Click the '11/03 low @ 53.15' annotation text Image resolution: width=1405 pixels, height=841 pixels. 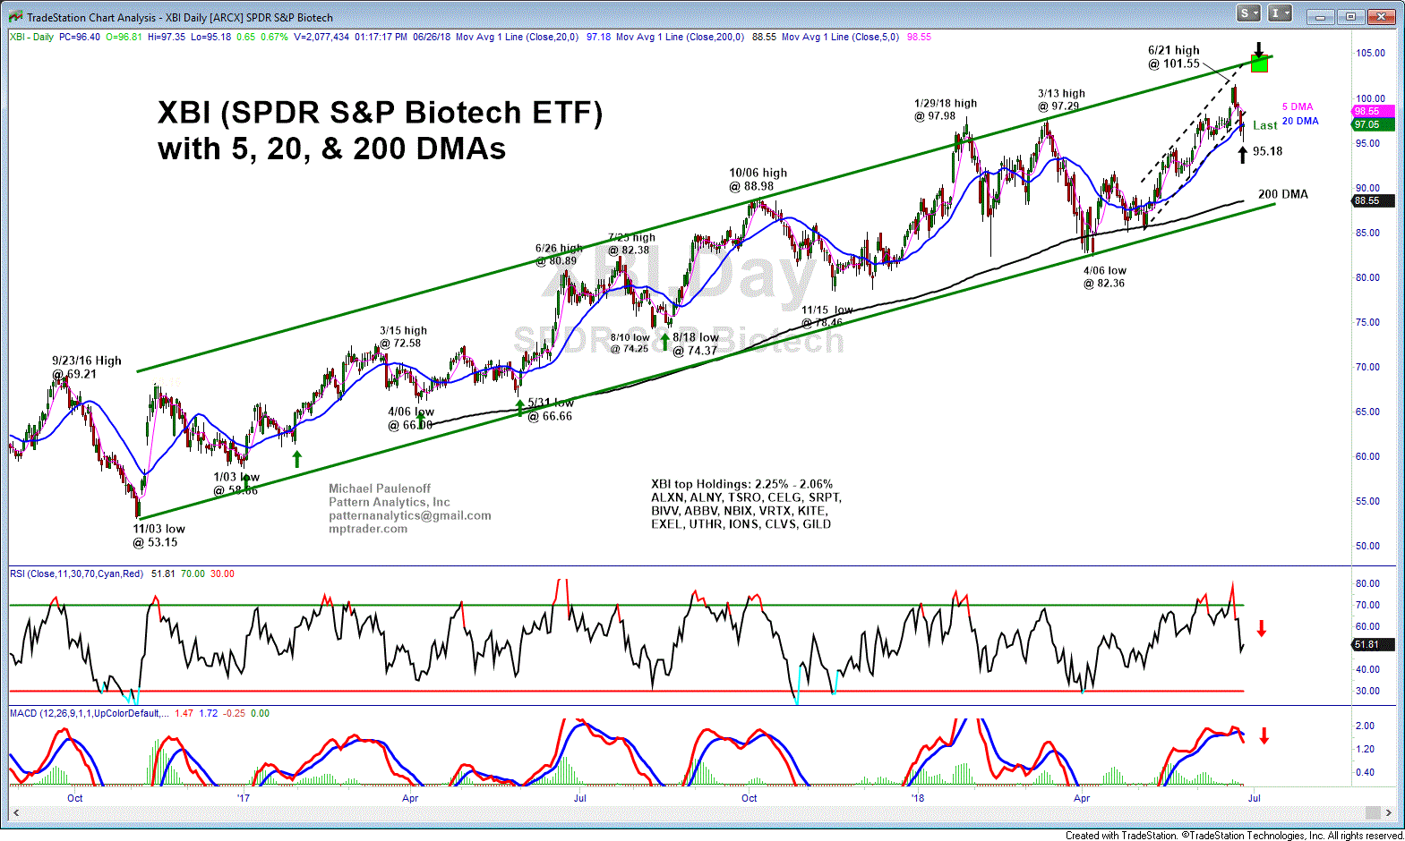coord(159,535)
